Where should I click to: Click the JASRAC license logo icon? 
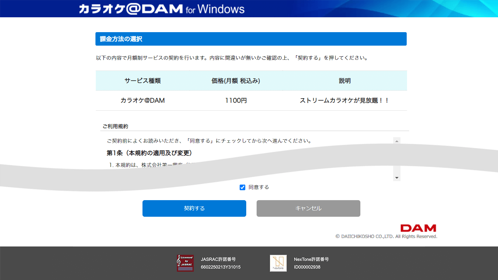(185, 263)
